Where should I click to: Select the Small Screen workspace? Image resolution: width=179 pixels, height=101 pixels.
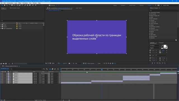point(132,5)
